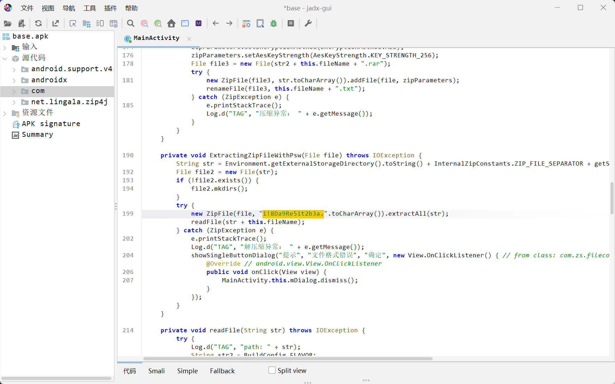Open preferences with the wrench icon

(x=308, y=24)
